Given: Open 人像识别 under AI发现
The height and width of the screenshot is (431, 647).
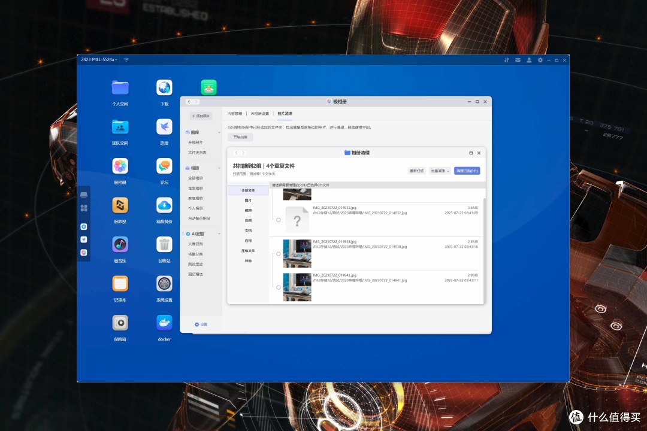Looking at the screenshot, I should pyautogui.click(x=195, y=244).
